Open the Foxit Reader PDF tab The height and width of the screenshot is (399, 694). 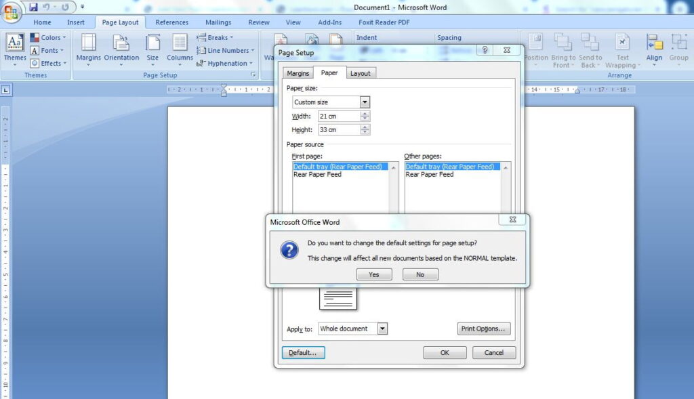[384, 22]
